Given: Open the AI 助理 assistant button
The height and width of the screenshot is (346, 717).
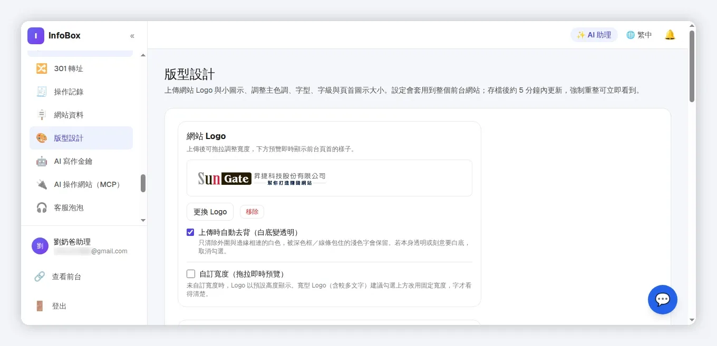Looking at the screenshot, I should 594,35.
